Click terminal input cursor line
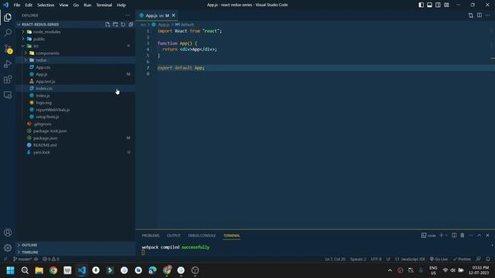Image resolution: width=495 pixels, height=278 pixels. click(144, 253)
